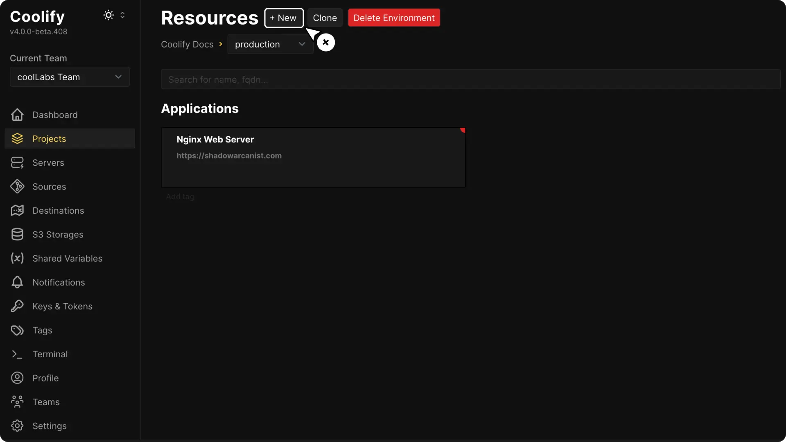Go to Teams from the sidebar
Image resolution: width=786 pixels, height=442 pixels.
tap(46, 401)
